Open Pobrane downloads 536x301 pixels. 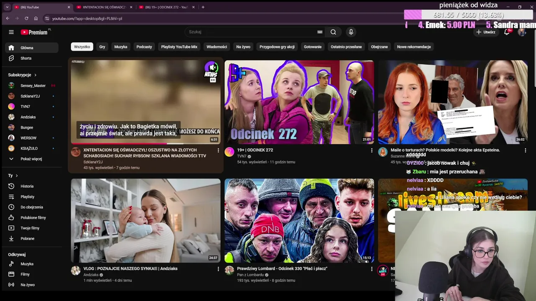(x=32, y=238)
